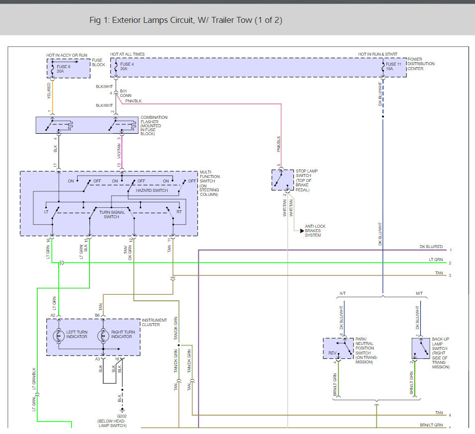
Task: Select the 'A/T' transmission branch label
Action: click(342, 293)
